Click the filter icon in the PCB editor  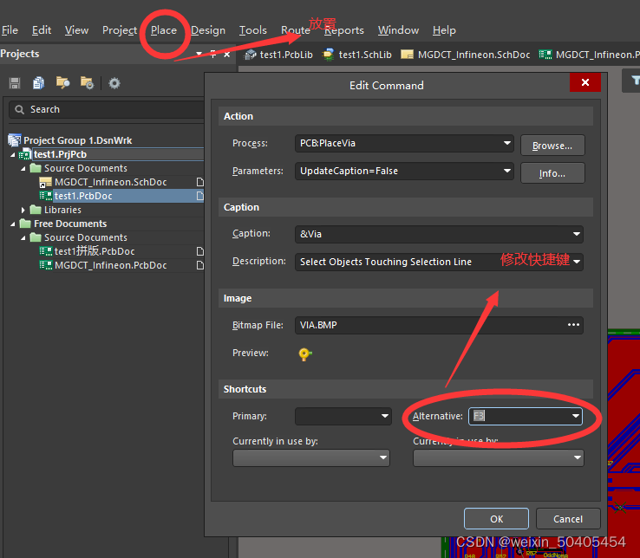635,81
